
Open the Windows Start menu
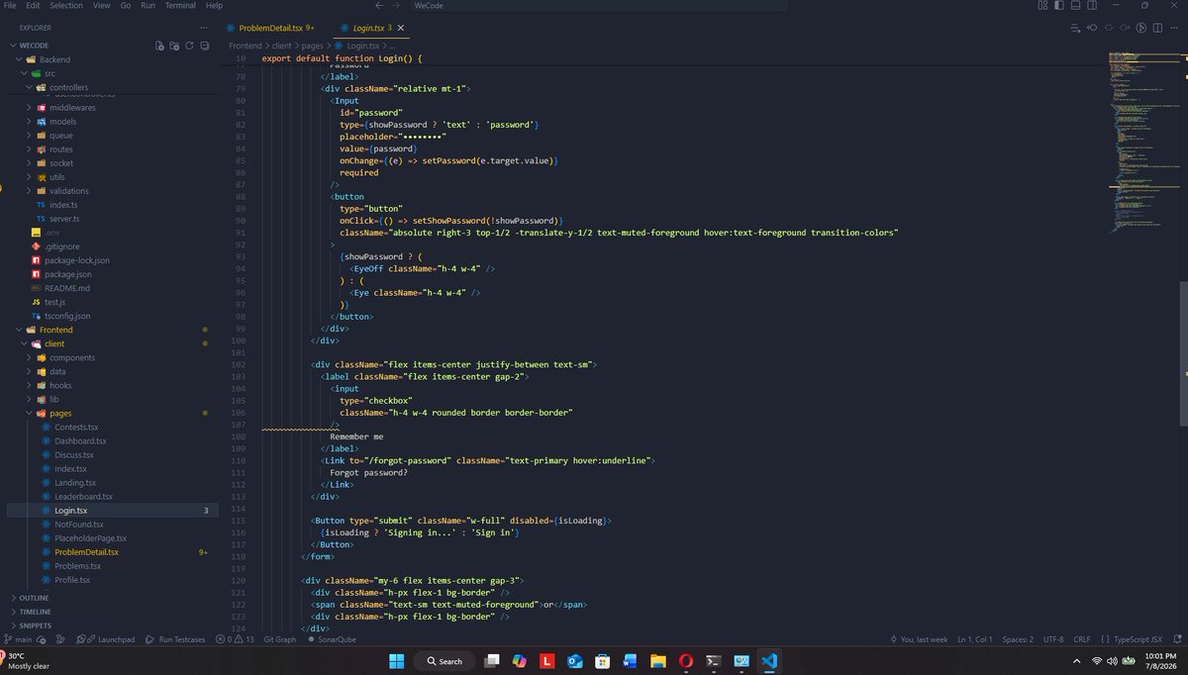397,661
